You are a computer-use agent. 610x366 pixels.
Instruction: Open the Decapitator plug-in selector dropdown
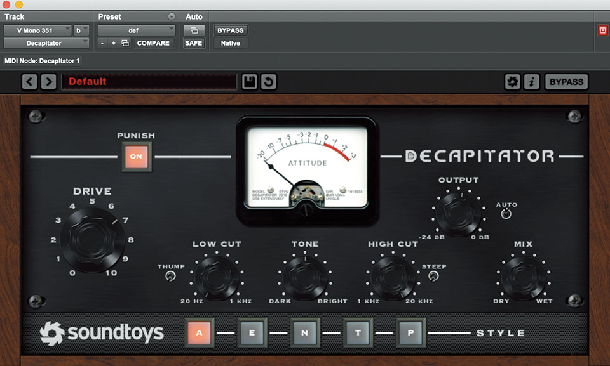click(x=46, y=43)
